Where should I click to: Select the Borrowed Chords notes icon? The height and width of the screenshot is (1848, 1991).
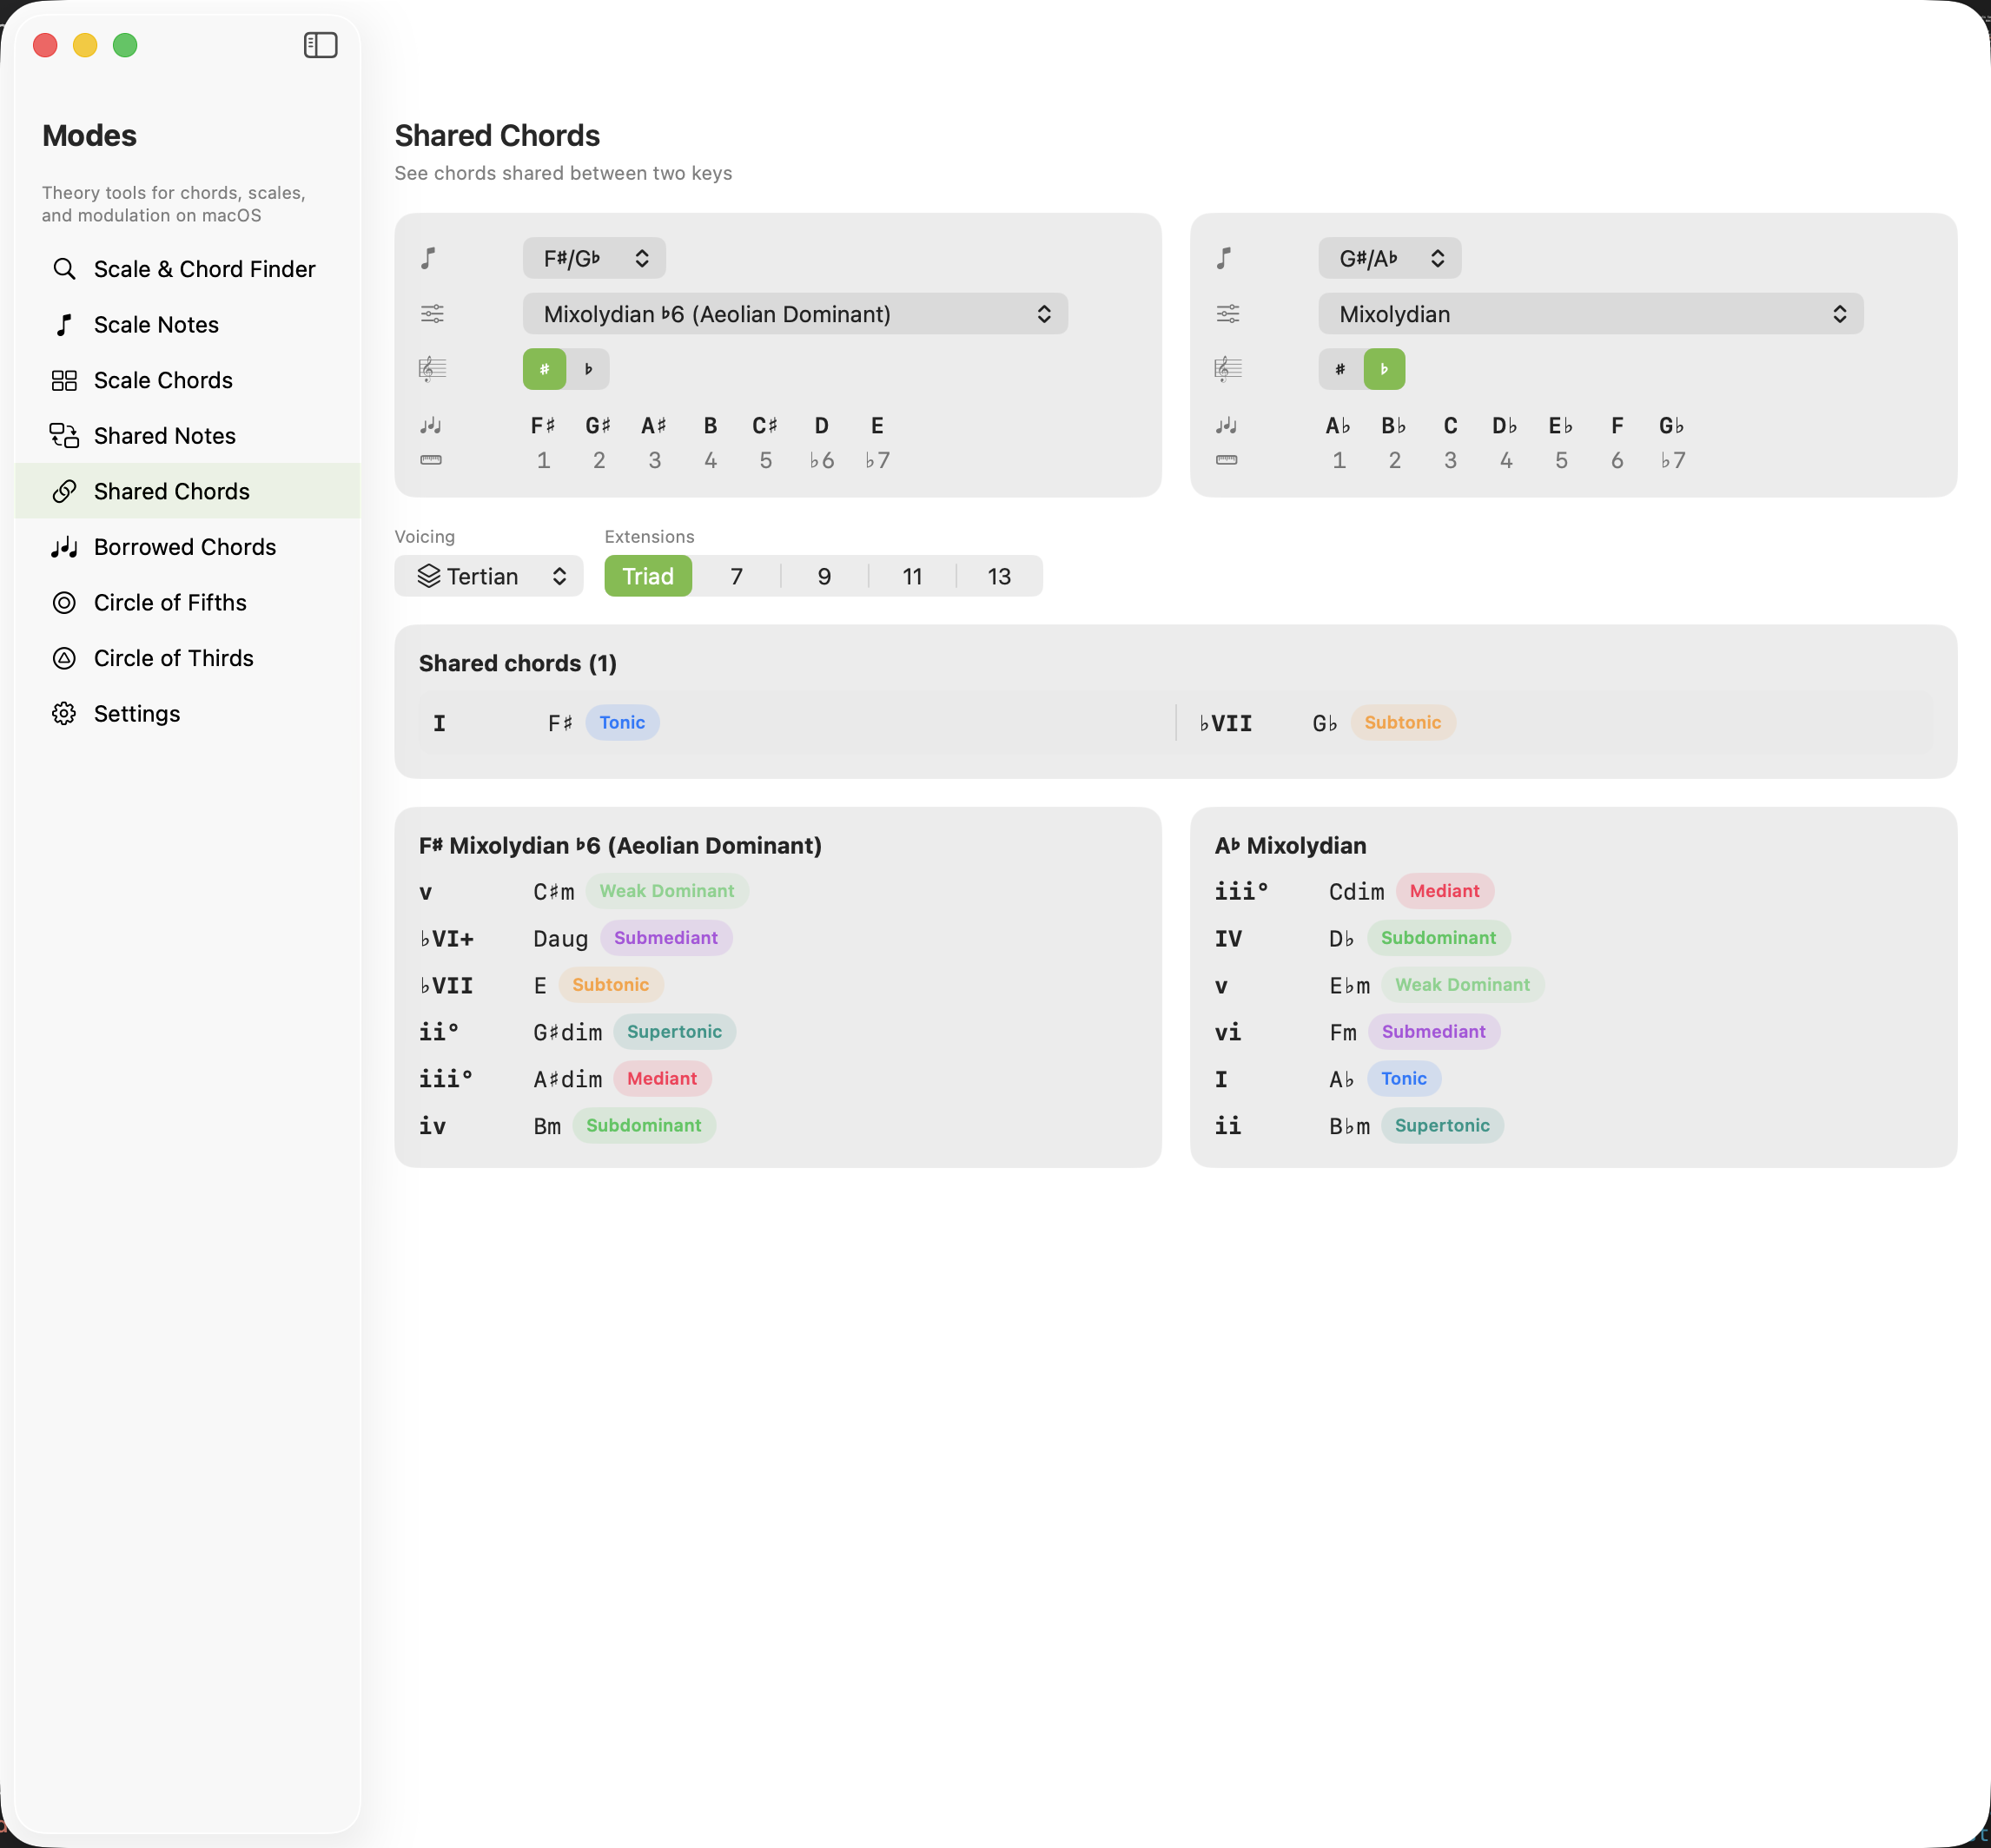(x=64, y=546)
